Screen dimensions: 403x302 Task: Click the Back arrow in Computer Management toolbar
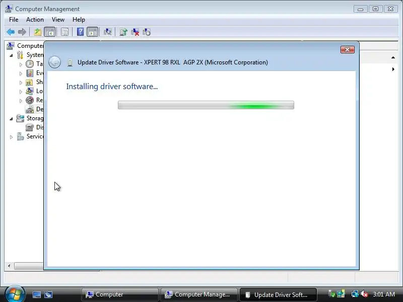[x=11, y=32]
